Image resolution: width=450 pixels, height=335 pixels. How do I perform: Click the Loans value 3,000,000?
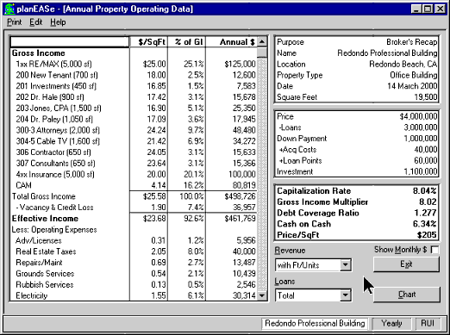pyautogui.click(x=421, y=127)
